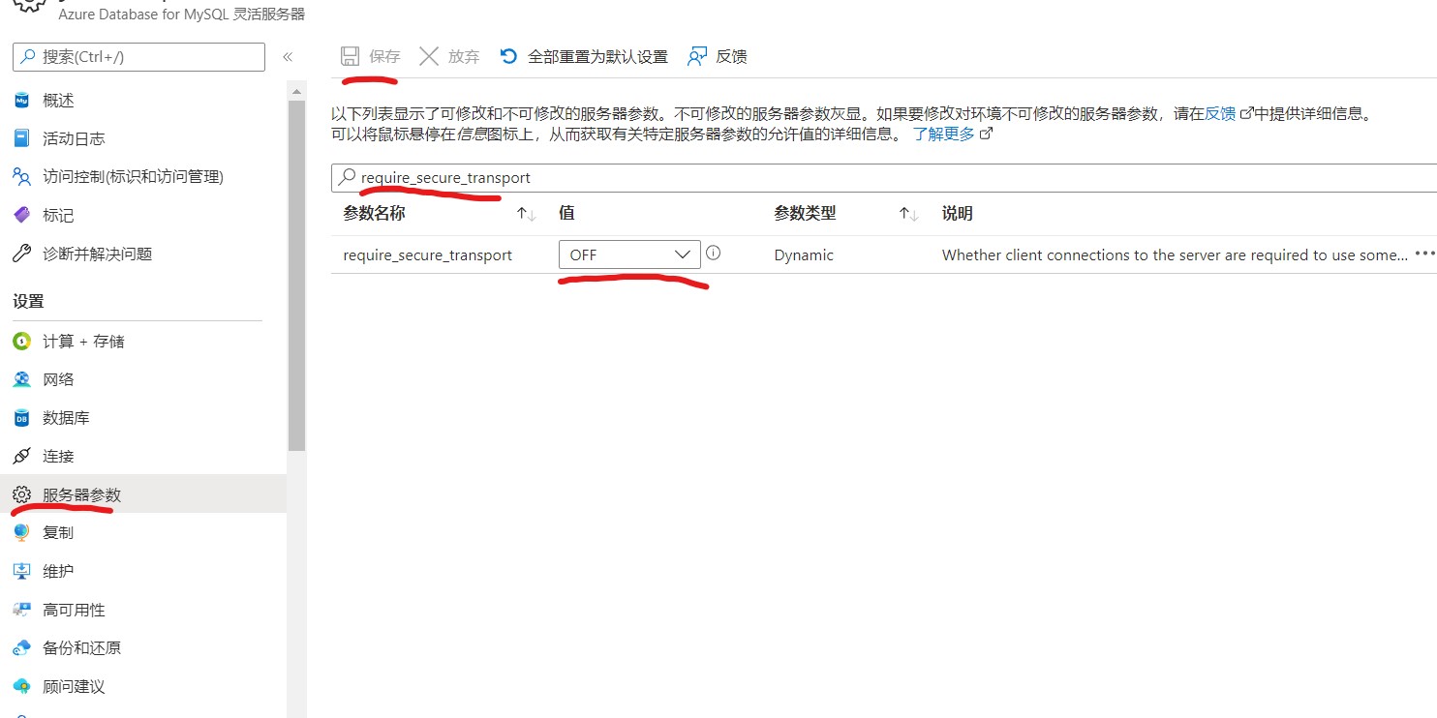1437x718 pixels.
Task: Click the Tags (标记) tag icon
Action: pos(21,215)
